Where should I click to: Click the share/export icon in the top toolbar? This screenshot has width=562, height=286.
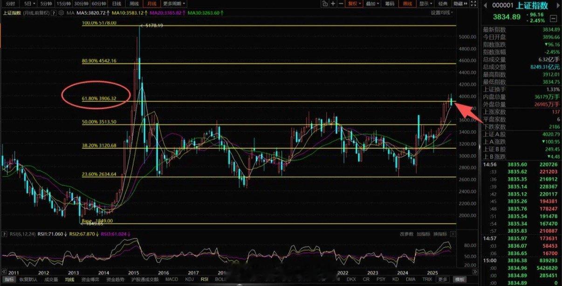(x=325, y=3)
